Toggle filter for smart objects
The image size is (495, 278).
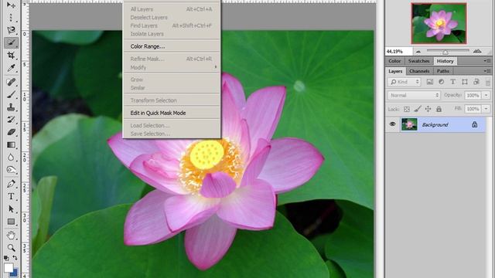476,82
